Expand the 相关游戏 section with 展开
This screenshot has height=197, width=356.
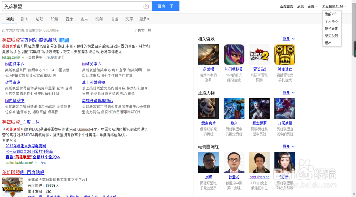click(x=289, y=39)
